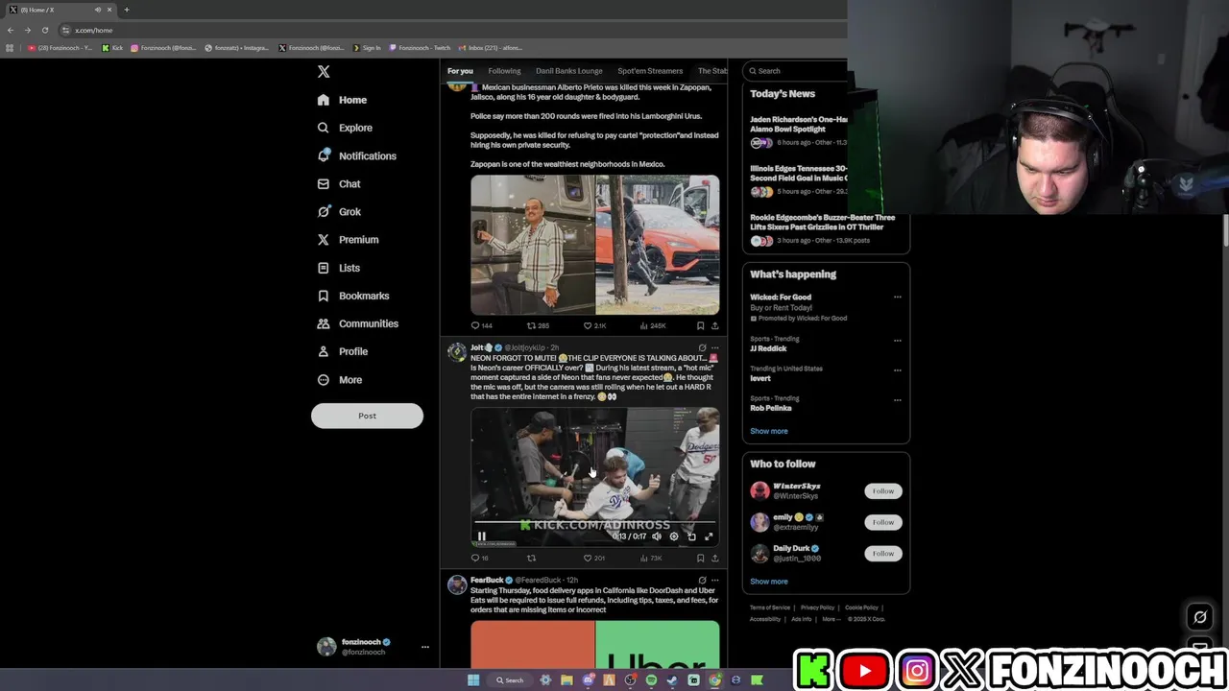This screenshot has width=1229, height=691.
Task: View analytics of the Alberto Prieto post
Action: [x=653, y=325]
